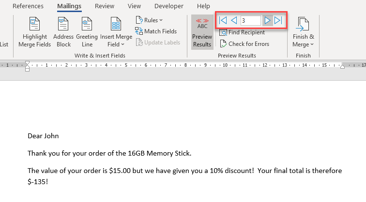The height and width of the screenshot is (202, 366).
Task: Switch to the References tab
Action: tap(28, 6)
